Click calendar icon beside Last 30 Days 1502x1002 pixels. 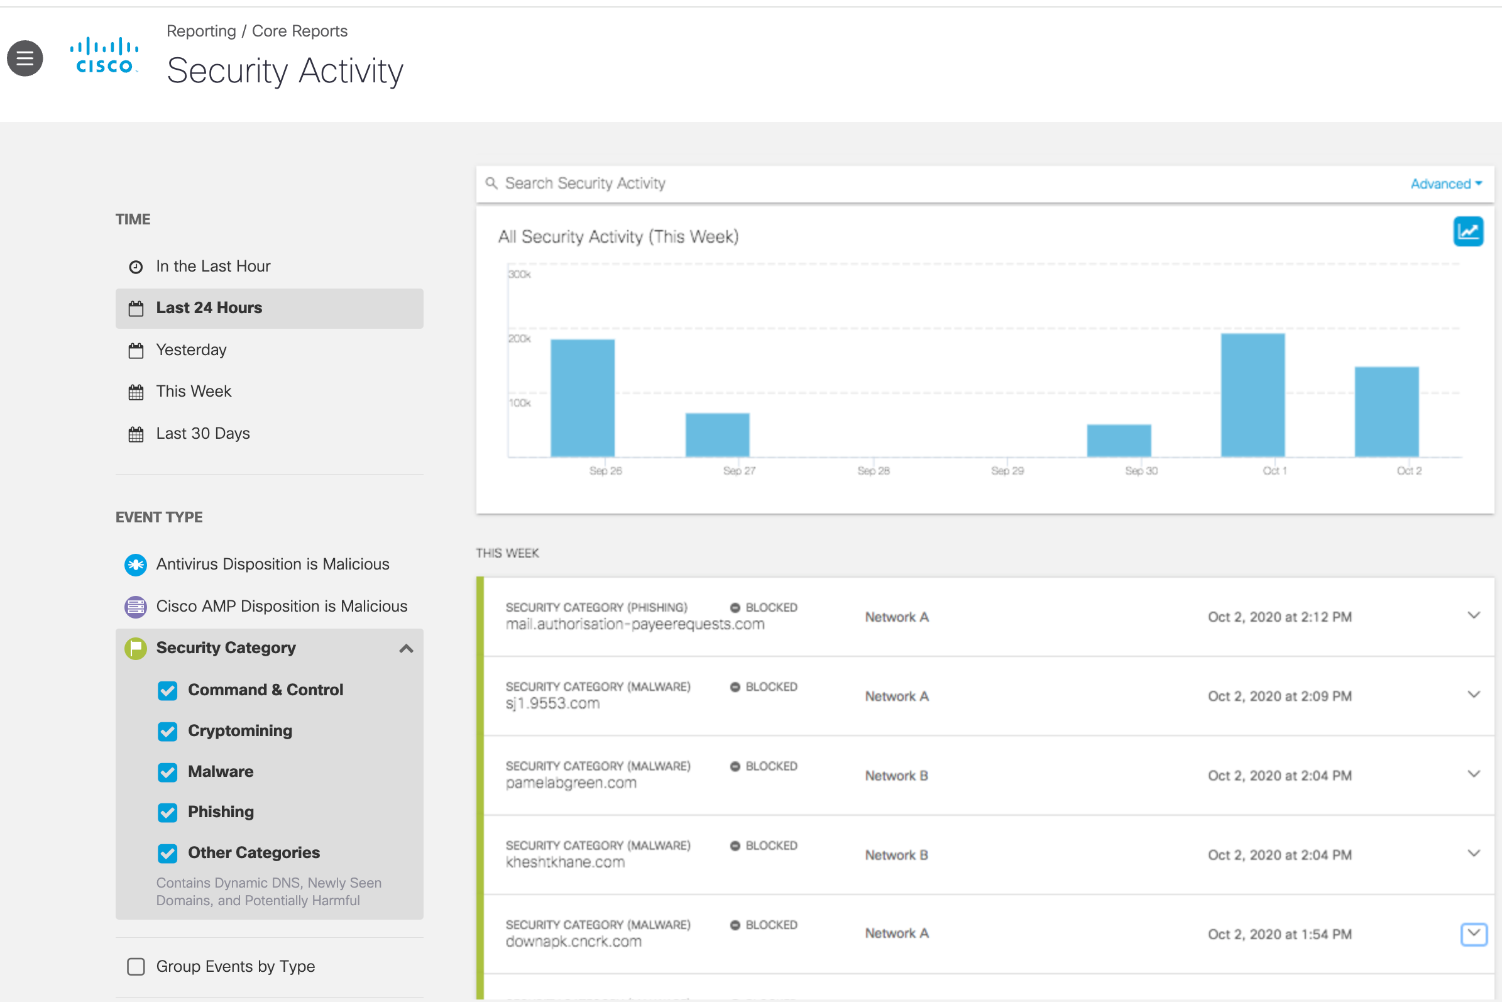136,434
